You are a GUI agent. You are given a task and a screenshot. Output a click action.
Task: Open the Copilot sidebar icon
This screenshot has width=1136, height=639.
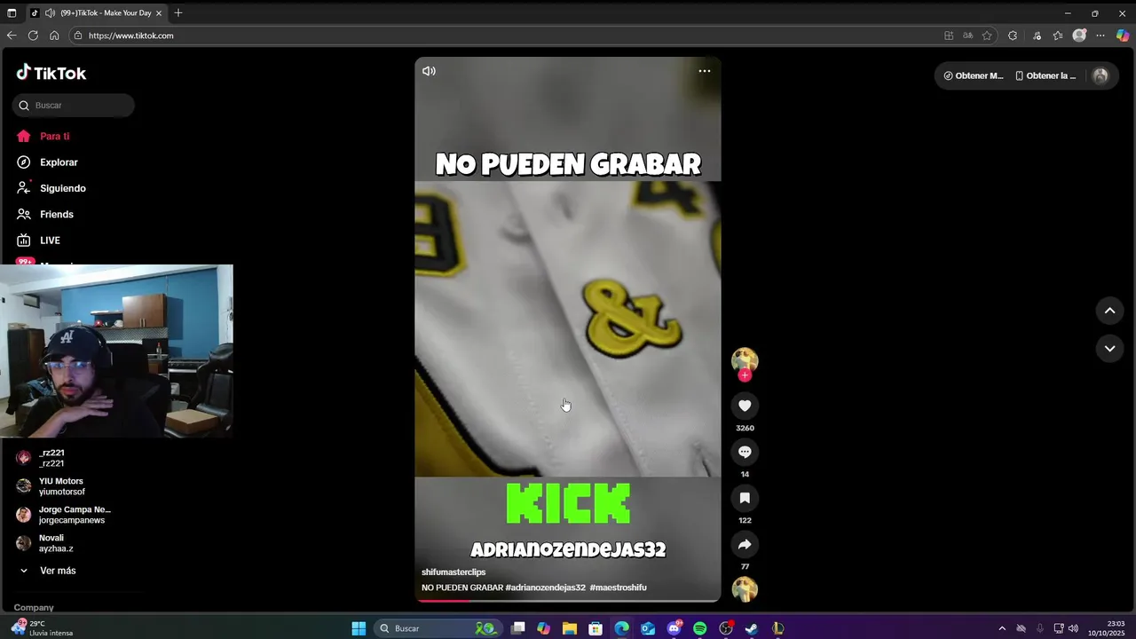(1123, 35)
